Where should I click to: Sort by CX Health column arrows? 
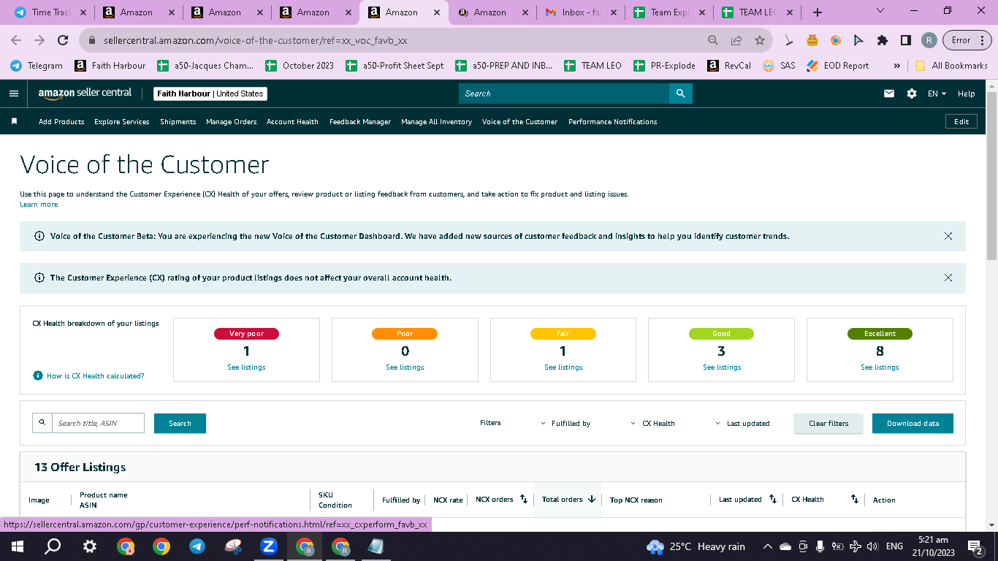(855, 500)
